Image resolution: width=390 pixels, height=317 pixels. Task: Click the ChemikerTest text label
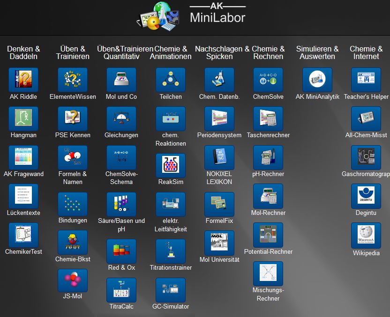pyautogui.click(x=23, y=251)
